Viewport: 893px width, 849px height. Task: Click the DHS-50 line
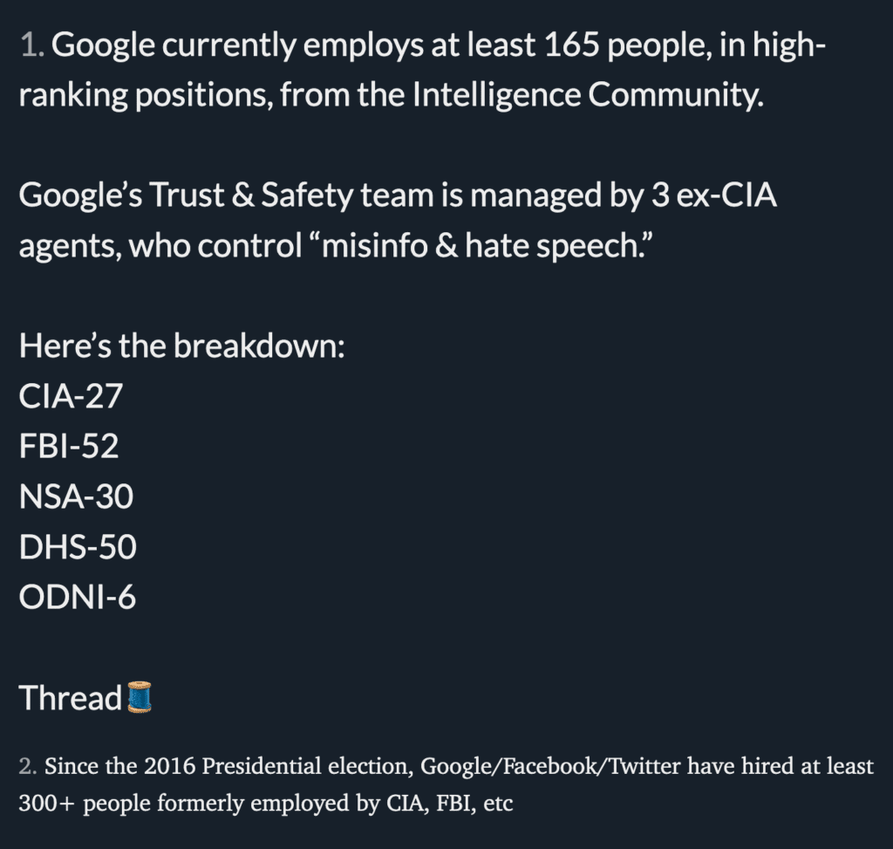pyautogui.click(x=78, y=546)
